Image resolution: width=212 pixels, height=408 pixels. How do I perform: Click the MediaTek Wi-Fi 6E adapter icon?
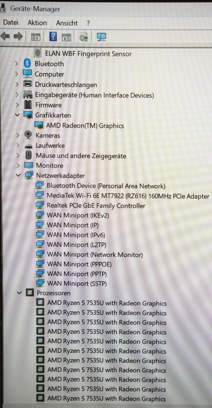click(x=40, y=195)
